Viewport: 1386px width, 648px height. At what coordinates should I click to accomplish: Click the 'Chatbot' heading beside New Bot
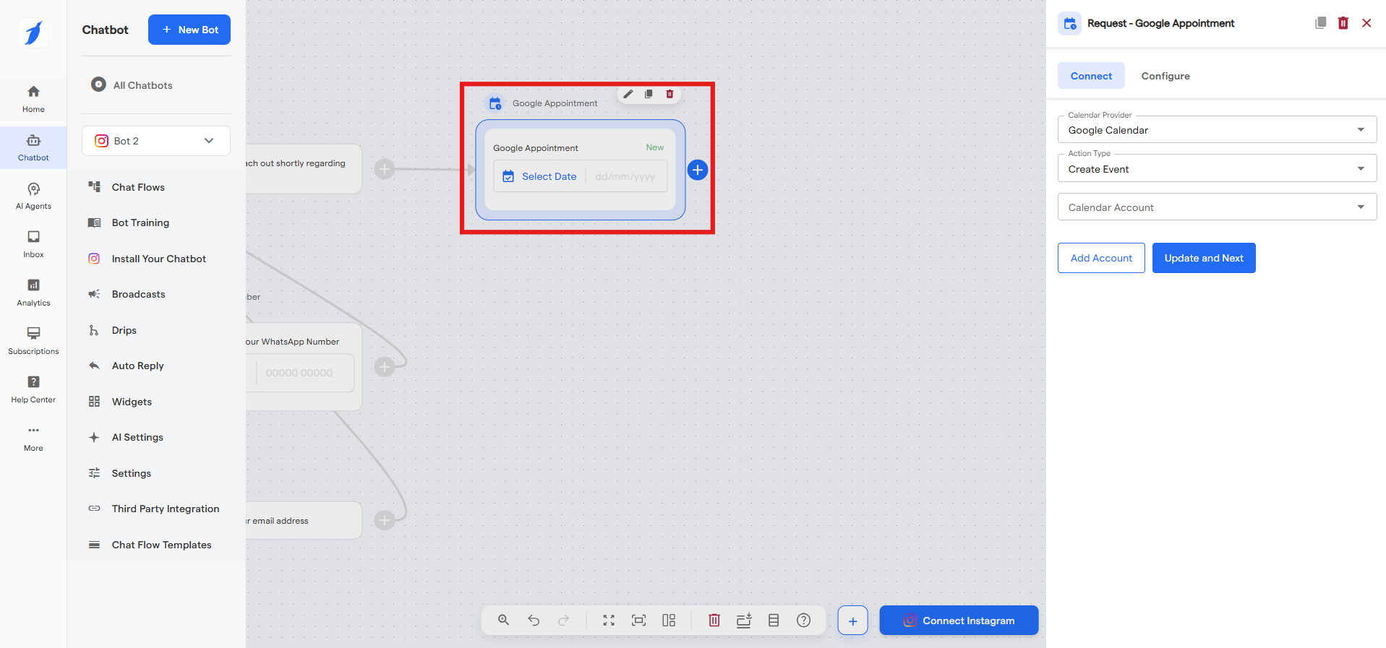(x=105, y=30)
